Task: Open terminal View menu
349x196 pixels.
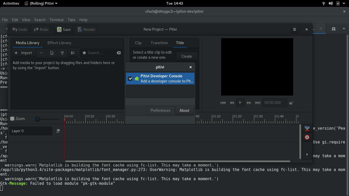Action: [26, 20]
